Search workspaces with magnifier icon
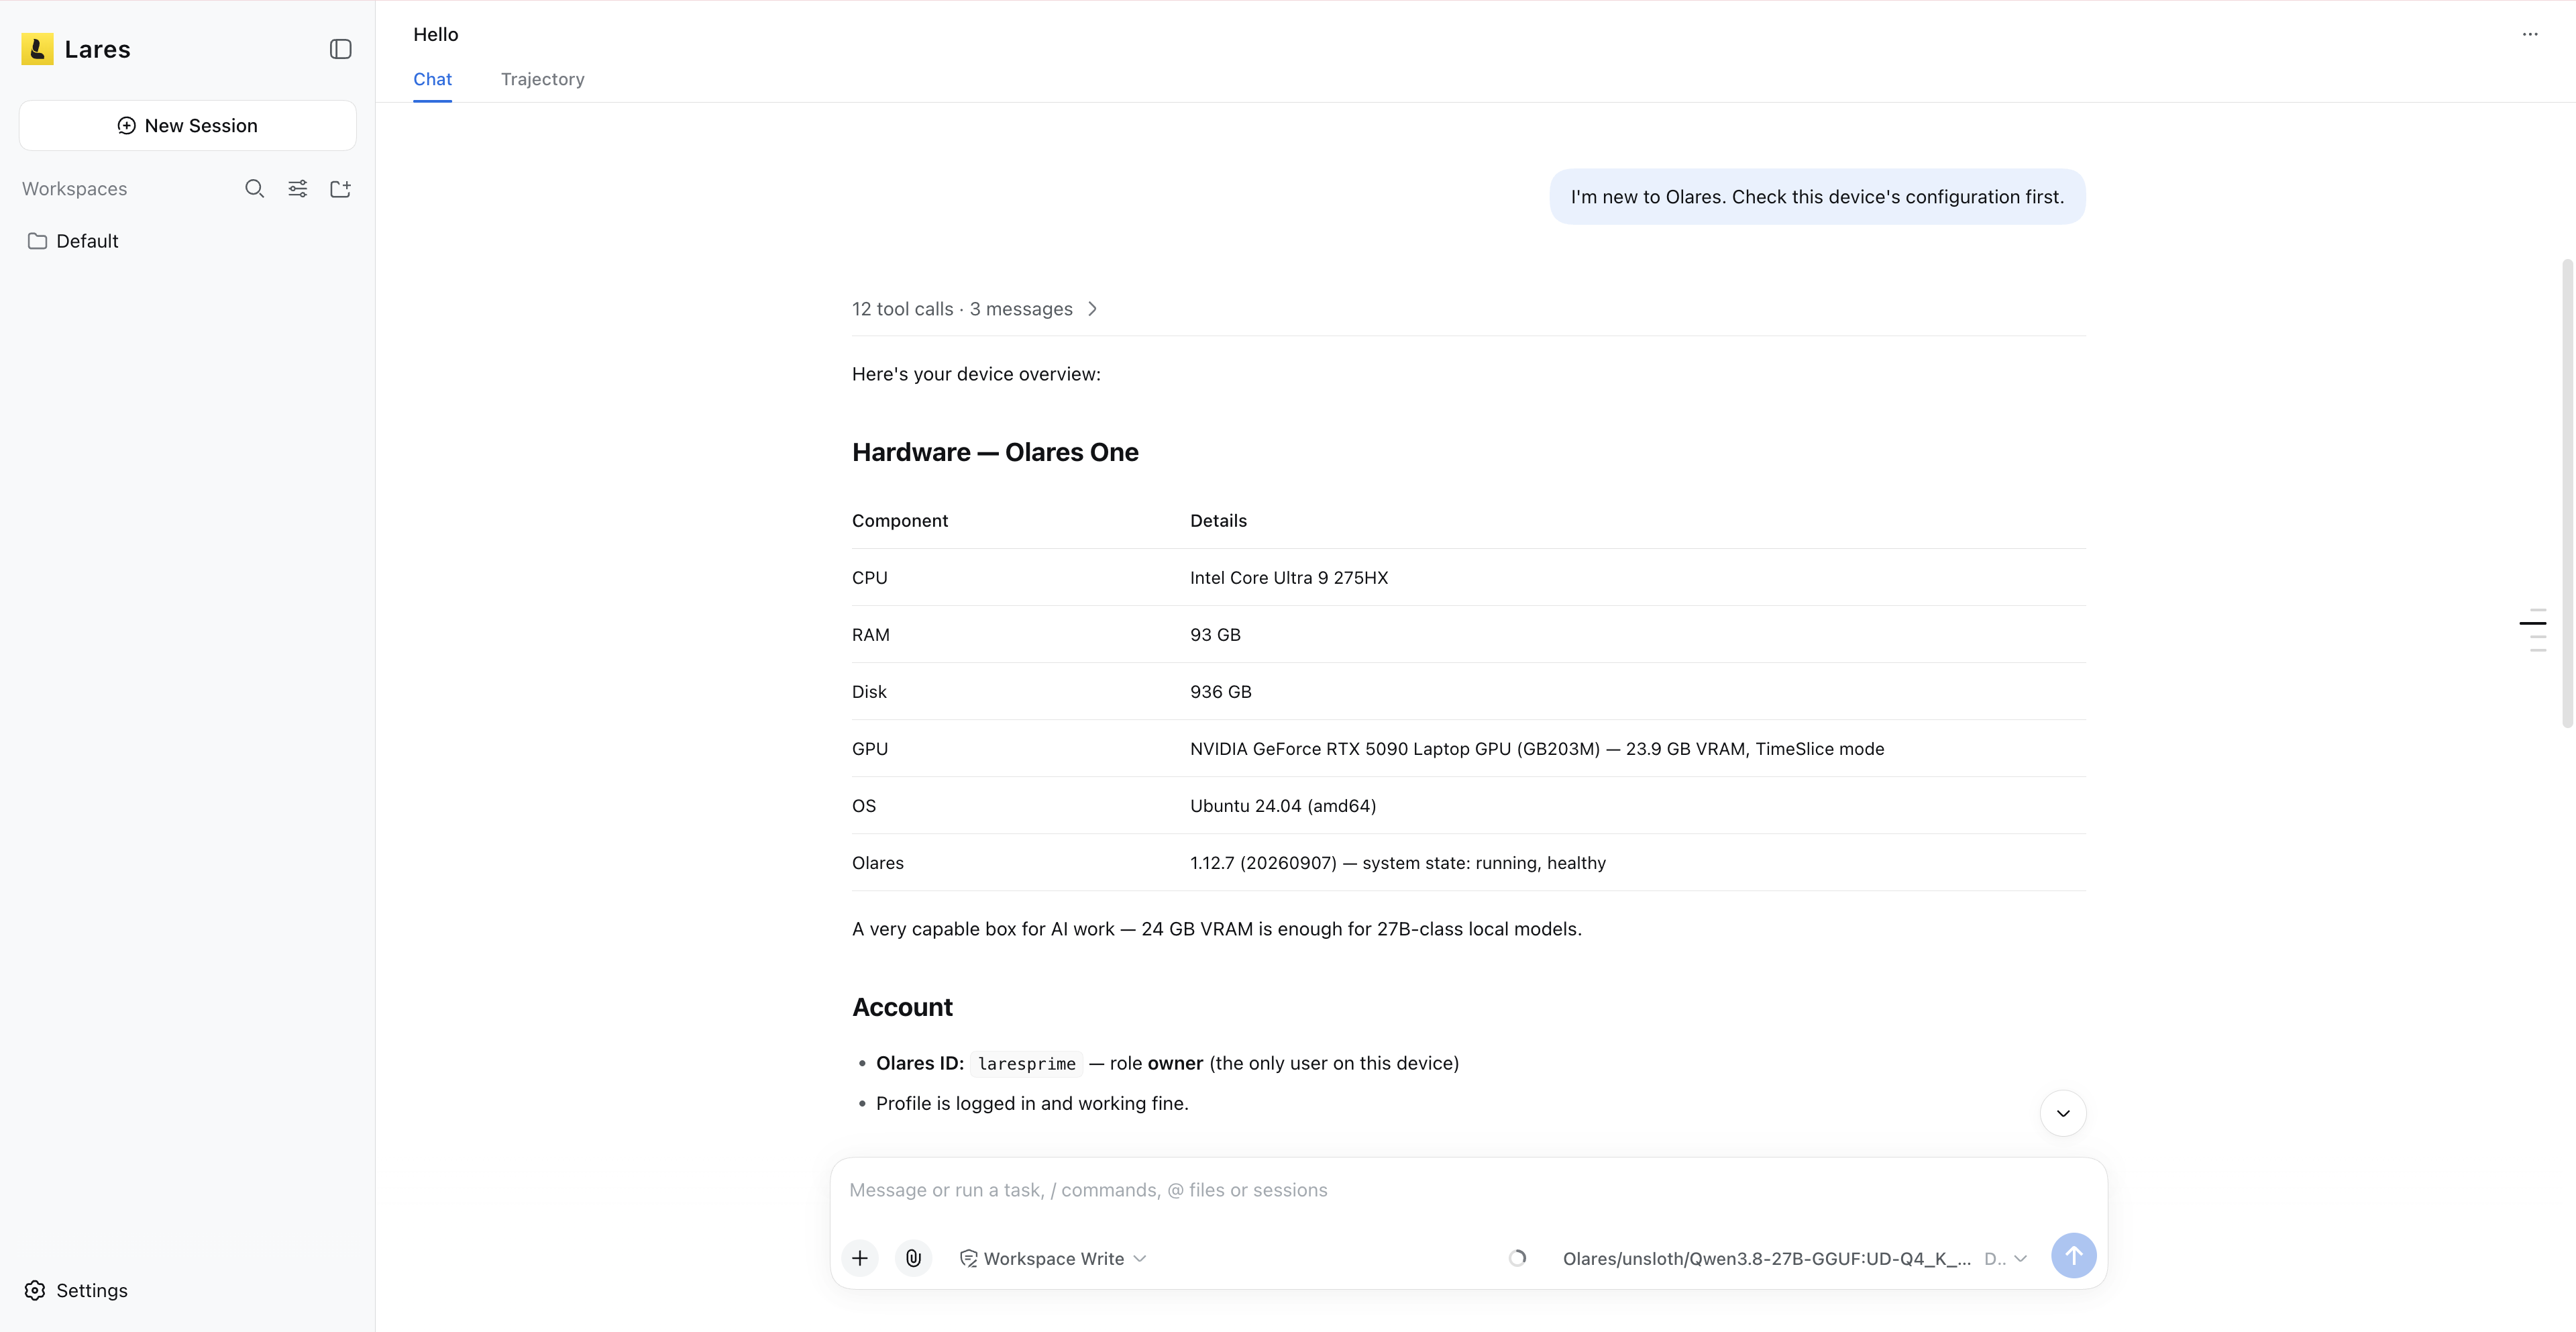 click(x=254, y=189)
